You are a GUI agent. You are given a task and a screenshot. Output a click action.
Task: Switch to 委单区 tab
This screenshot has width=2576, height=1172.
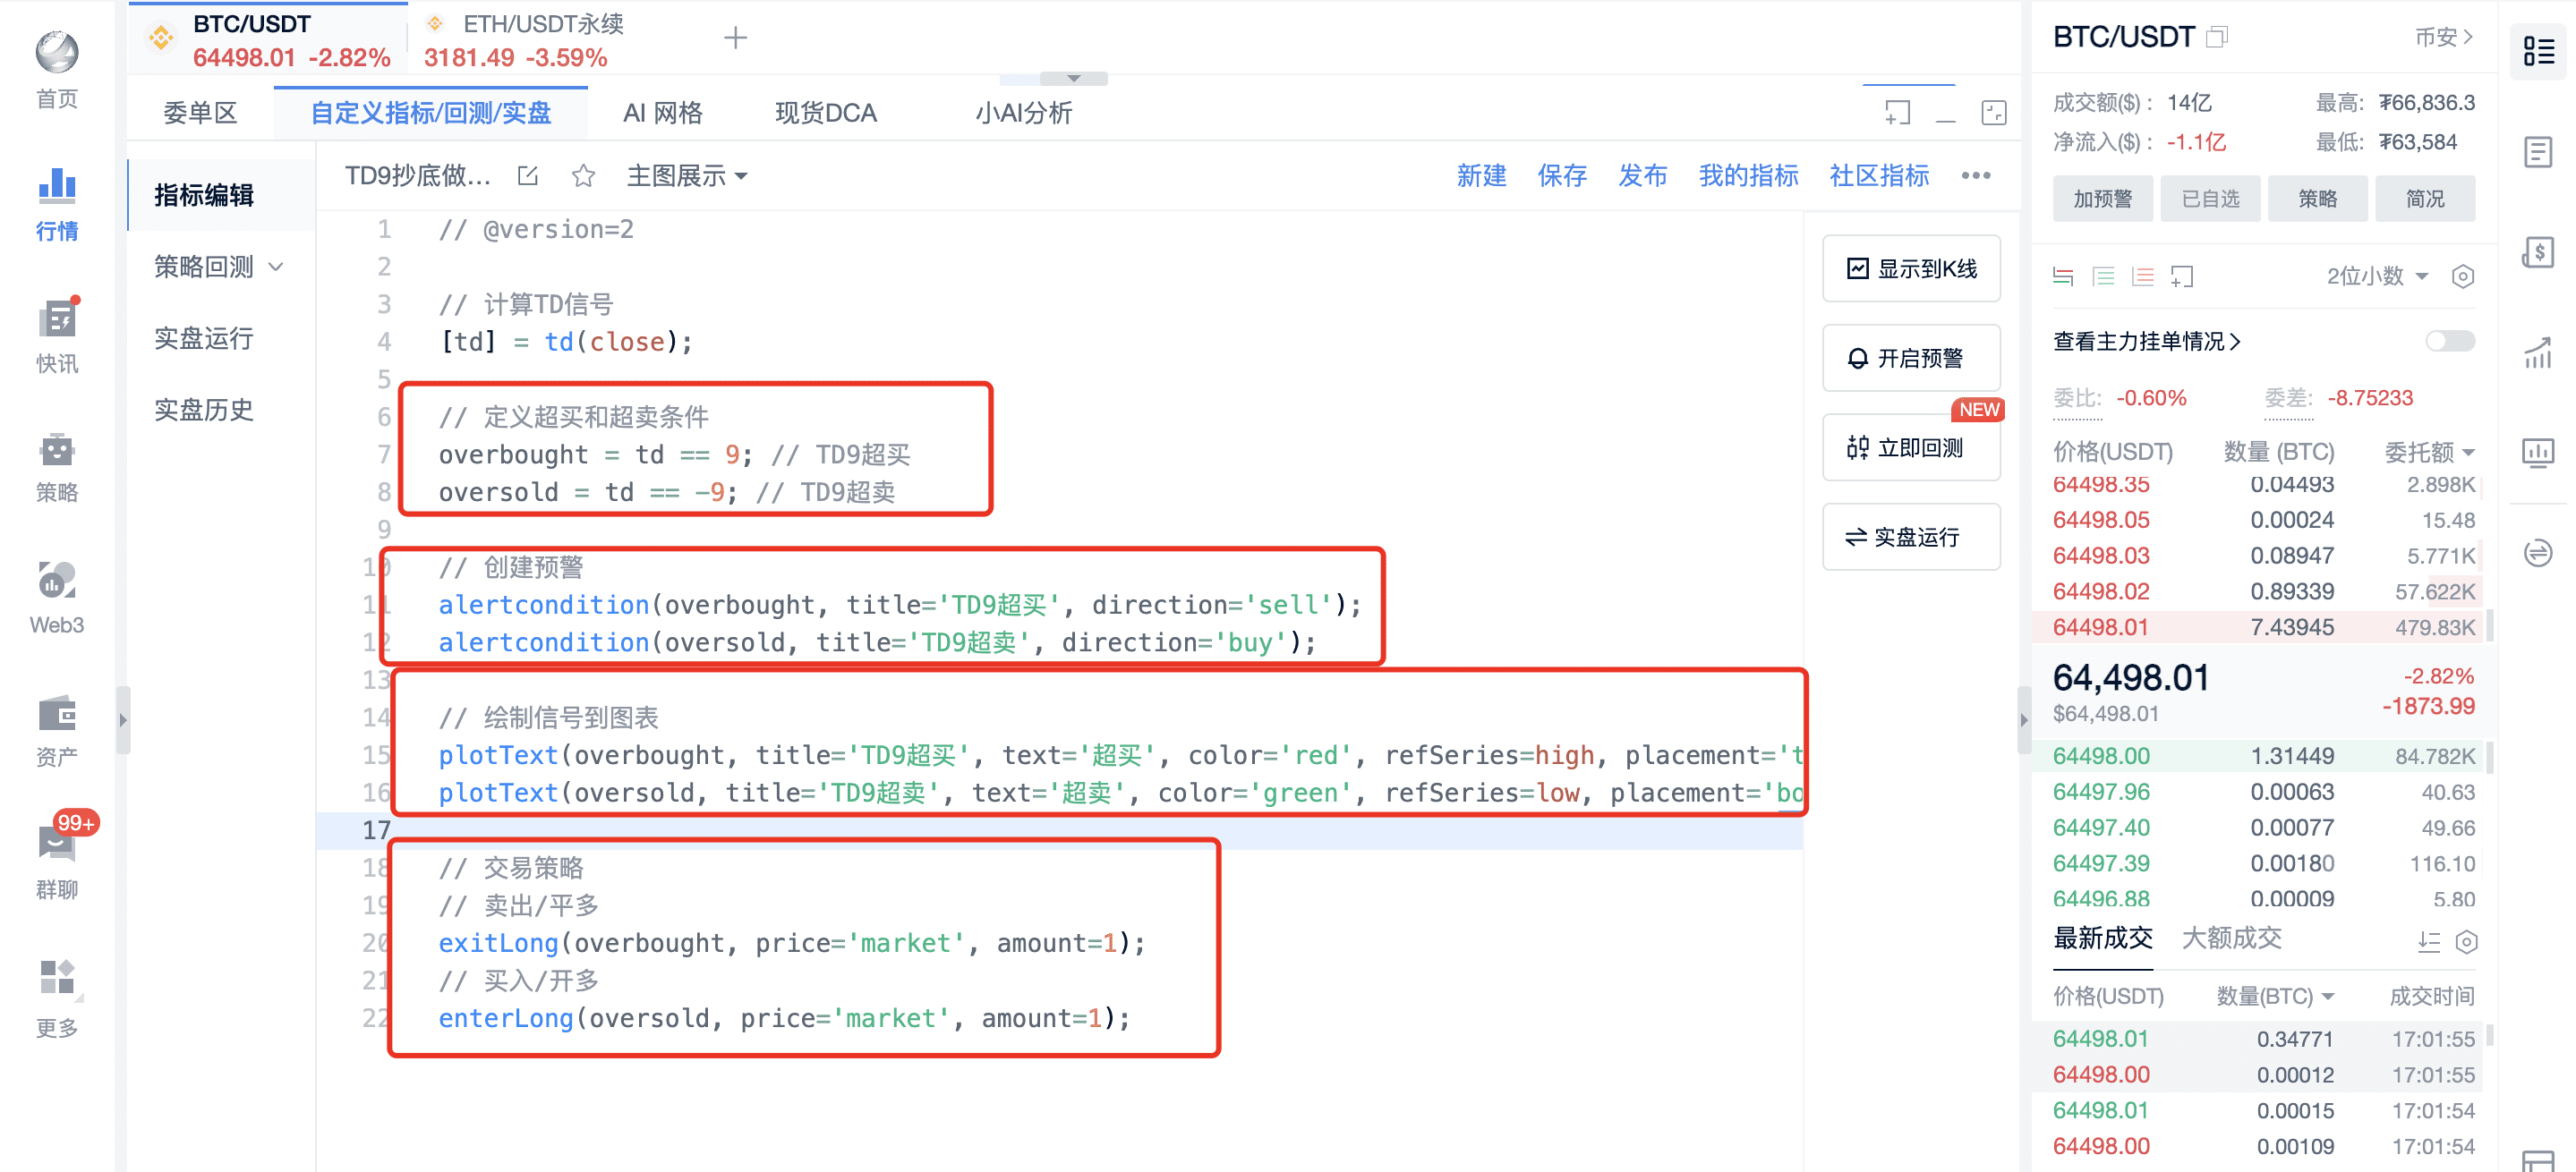200,113
